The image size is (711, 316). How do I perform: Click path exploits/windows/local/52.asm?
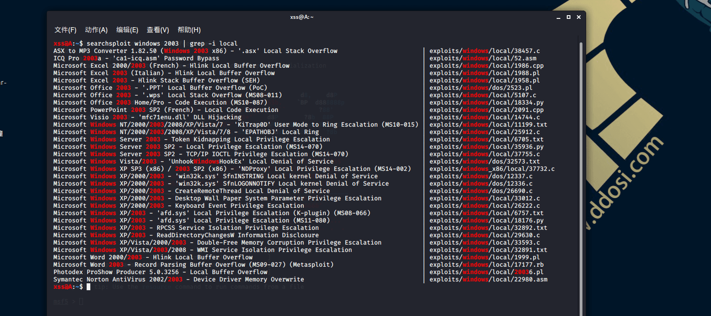click(483, 59)
